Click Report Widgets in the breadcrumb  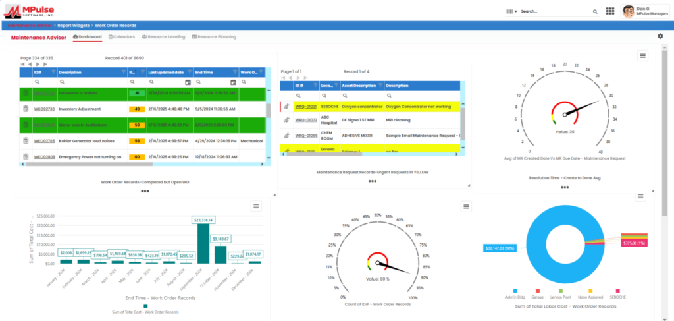click(74, 26)
